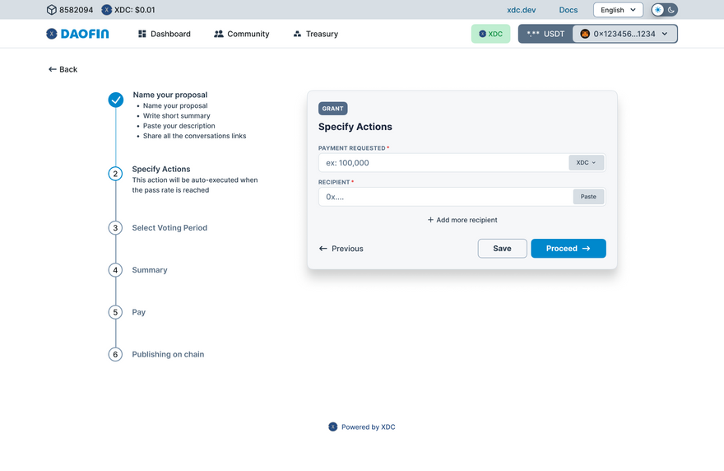Click the completed step one checkmark icon
Image resolution: width=724 pixels, height=471 pixels.
[116, 100]
